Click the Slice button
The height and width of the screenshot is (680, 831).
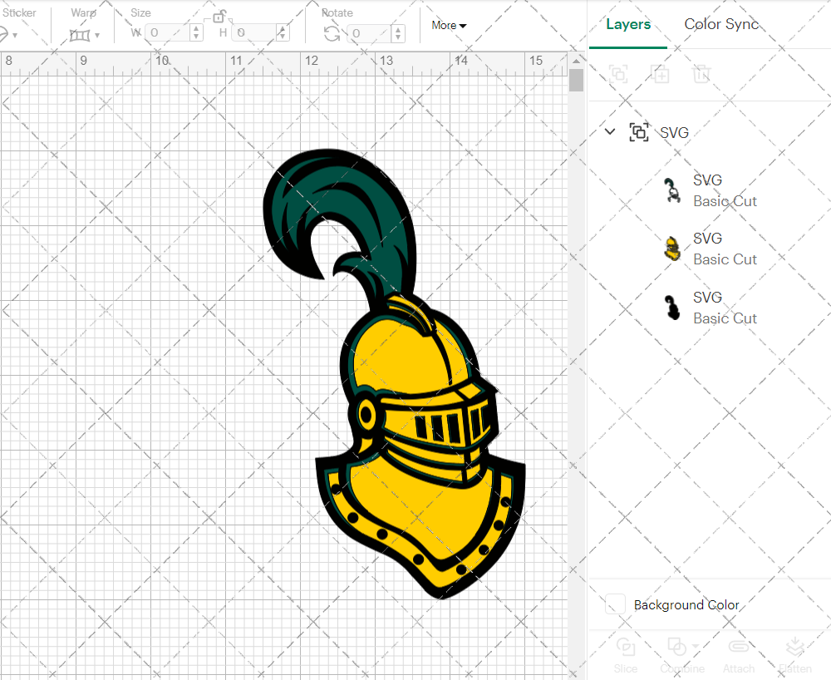point(626,655)
